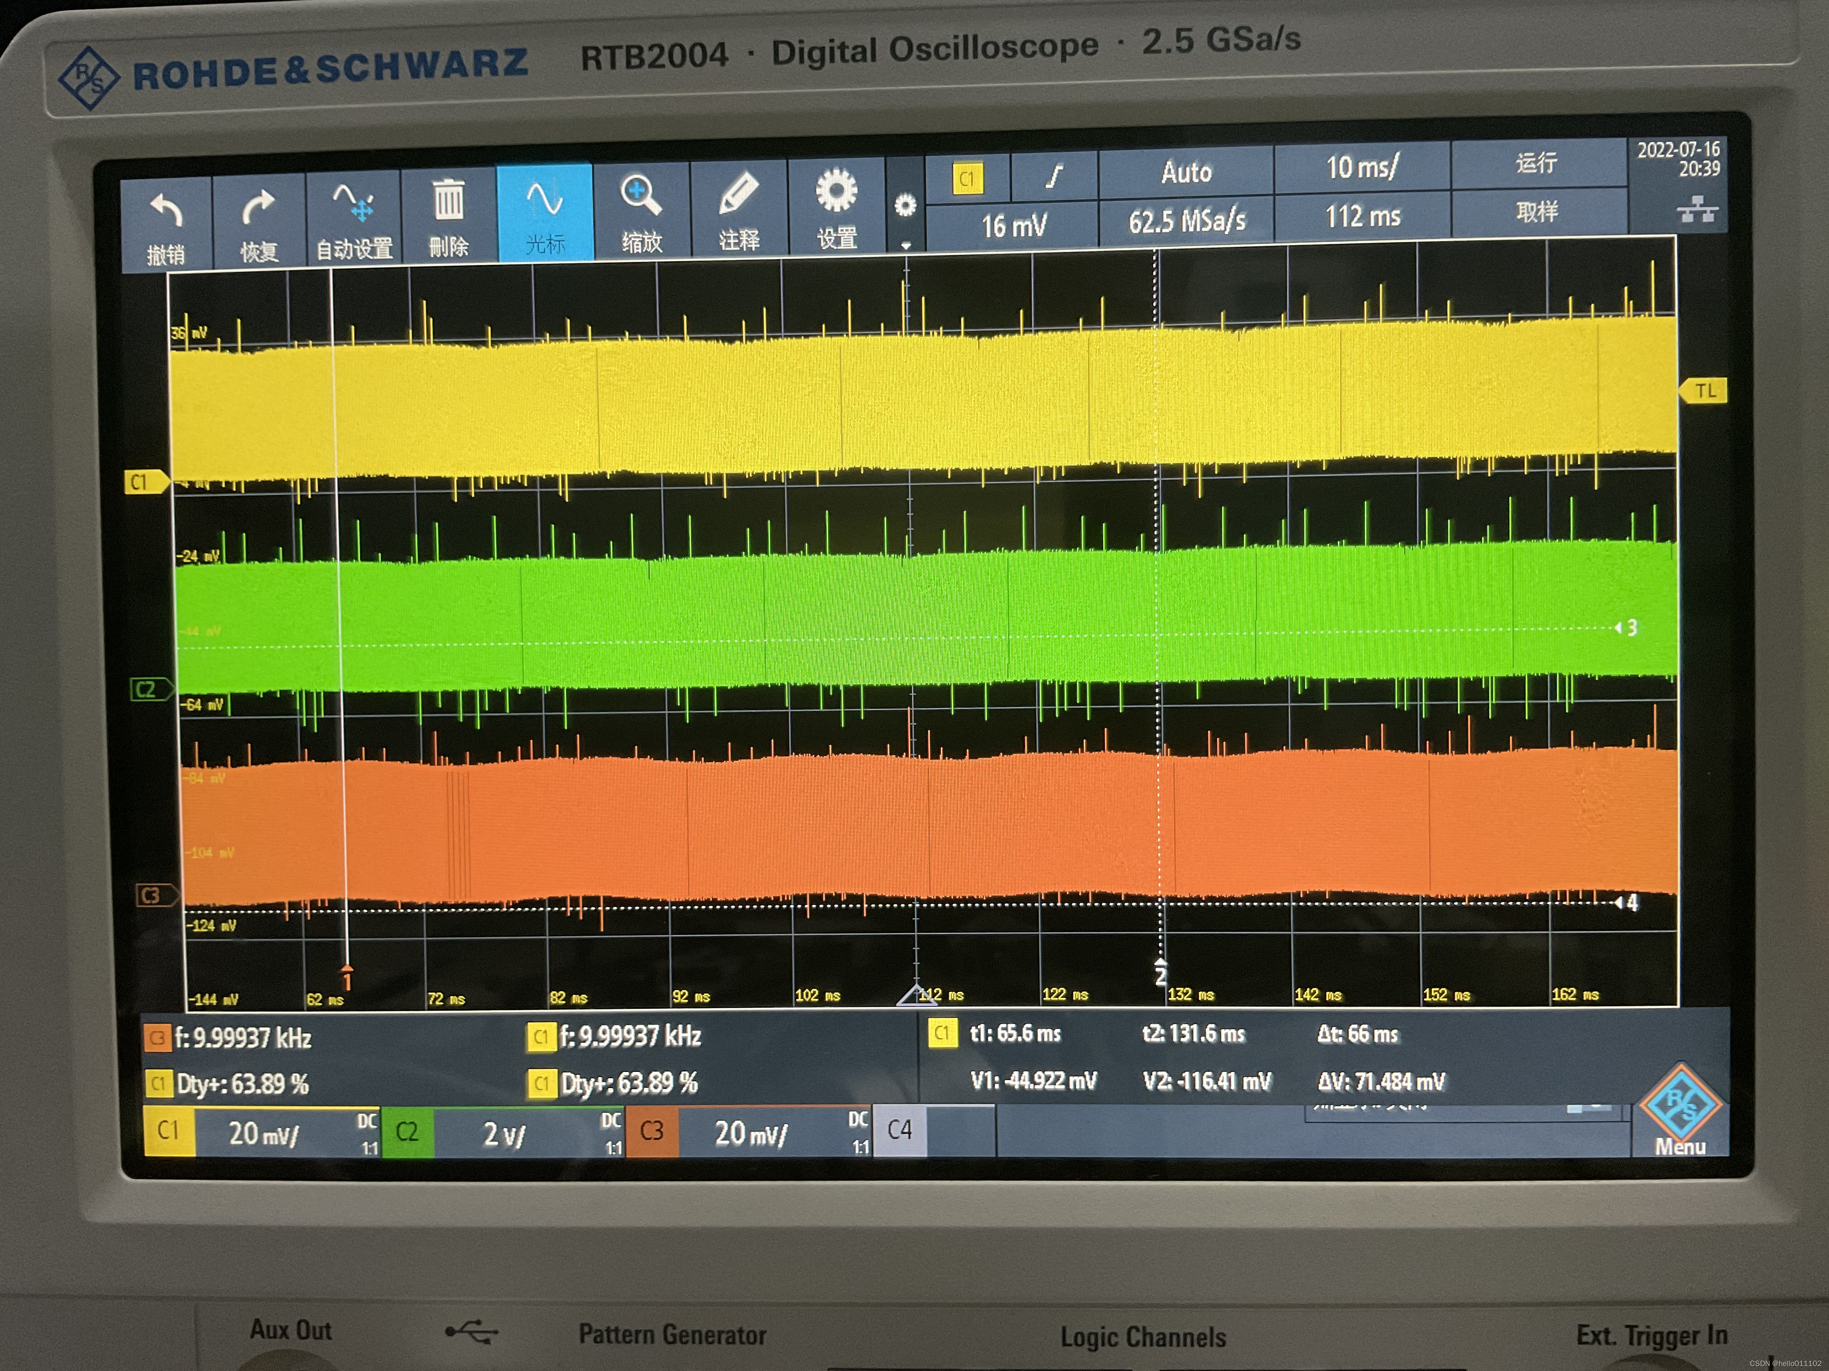Screen dimensions: 1829x1371
Task: Grab vertical cursor 2 handle
Action: (x=1161, y=972)
